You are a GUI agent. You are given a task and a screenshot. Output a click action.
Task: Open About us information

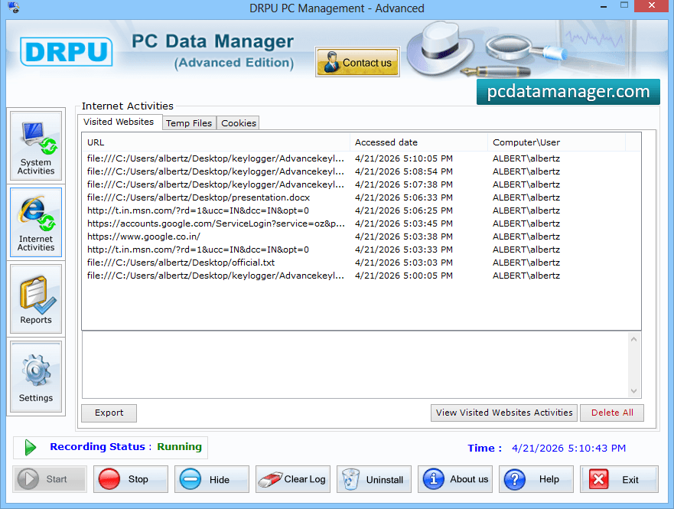(x=454, y=479)
